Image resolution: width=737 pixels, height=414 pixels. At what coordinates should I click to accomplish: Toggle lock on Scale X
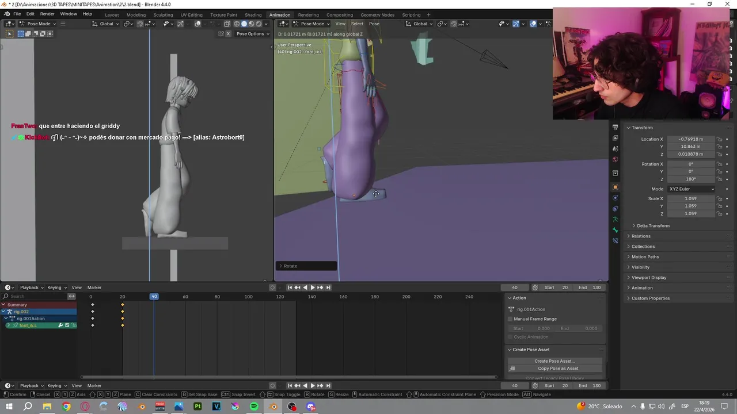[x=719, y=198]
